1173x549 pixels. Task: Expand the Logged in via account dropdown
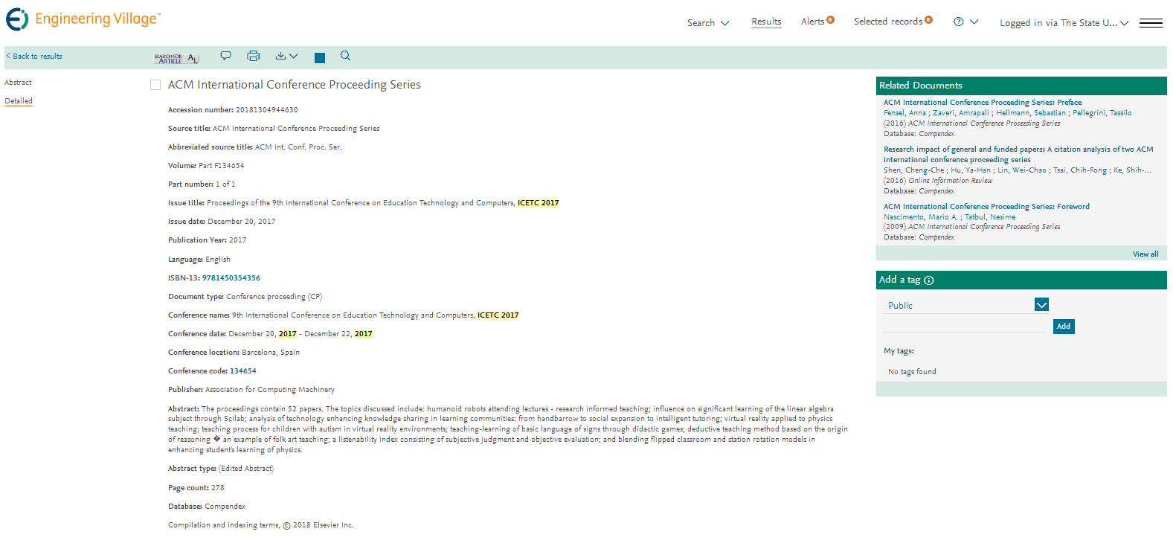pos(1064,23)
